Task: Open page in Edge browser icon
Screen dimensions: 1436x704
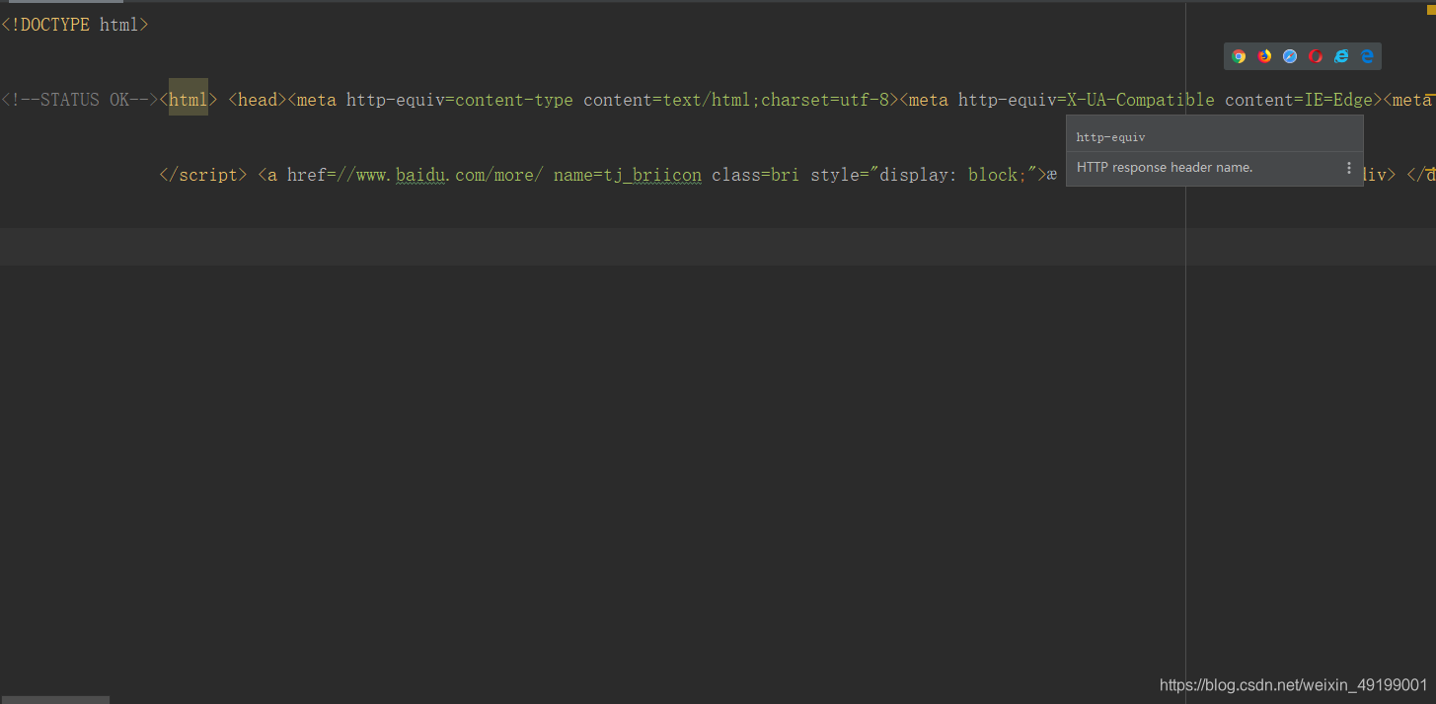Action: (1367, 56)
